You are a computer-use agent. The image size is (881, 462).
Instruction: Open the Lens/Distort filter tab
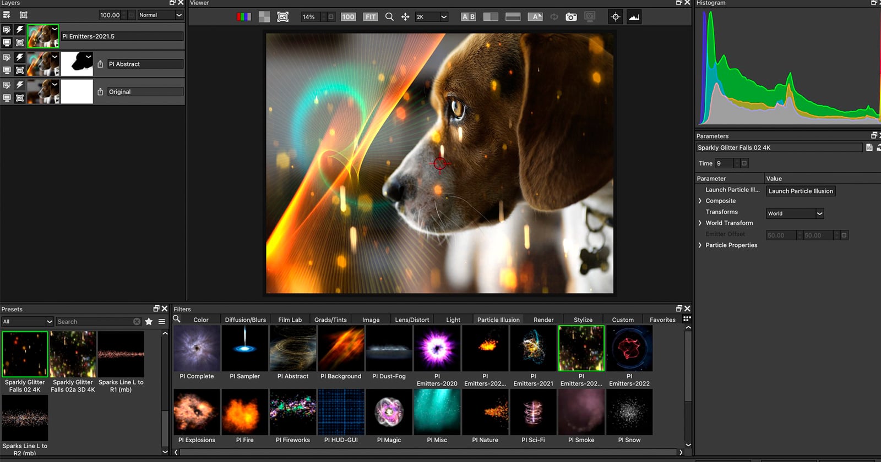click(411, 320)
